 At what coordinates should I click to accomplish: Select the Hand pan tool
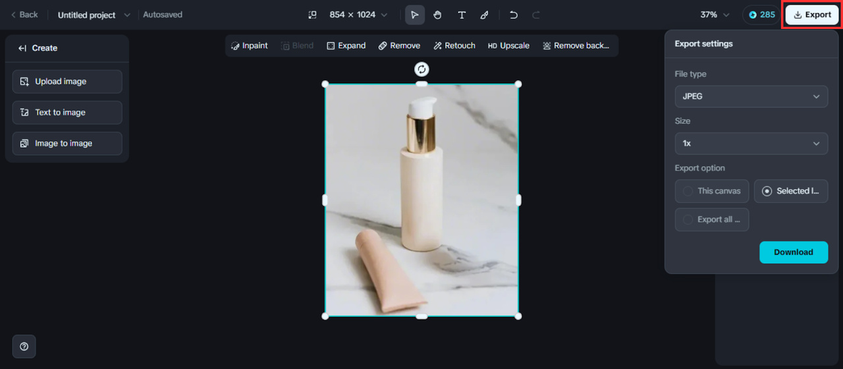point(438,14)
